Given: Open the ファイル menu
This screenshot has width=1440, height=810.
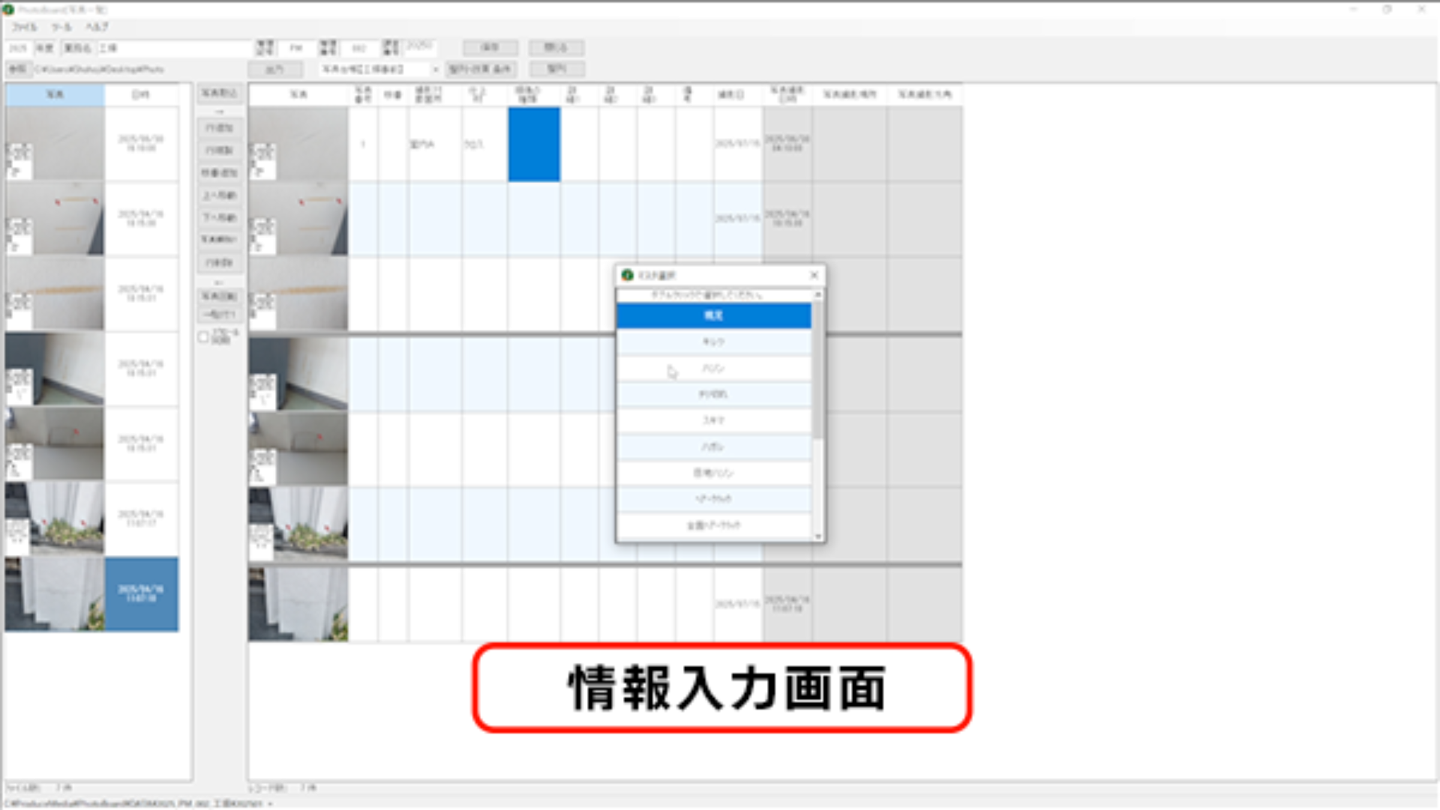Looking at the screenshot, I should pyautogui.click(x=23, y=27).
